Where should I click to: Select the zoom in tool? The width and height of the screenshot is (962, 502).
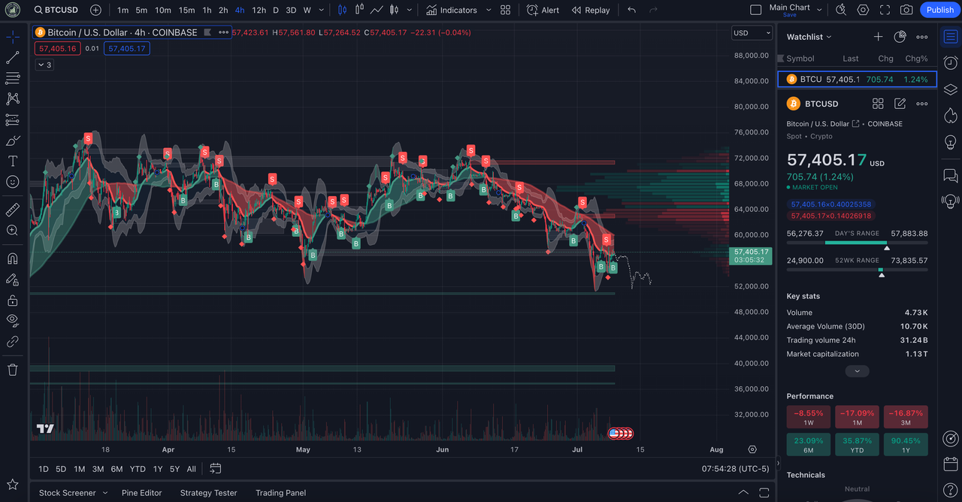tap(13, 231)
